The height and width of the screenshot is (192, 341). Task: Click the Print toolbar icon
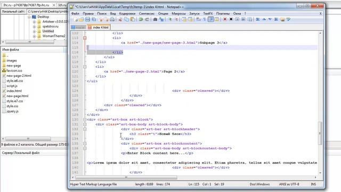112,20
